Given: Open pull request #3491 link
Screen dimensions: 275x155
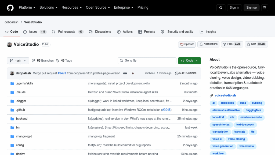Looking at the screenshot, I should click(62, 73).
